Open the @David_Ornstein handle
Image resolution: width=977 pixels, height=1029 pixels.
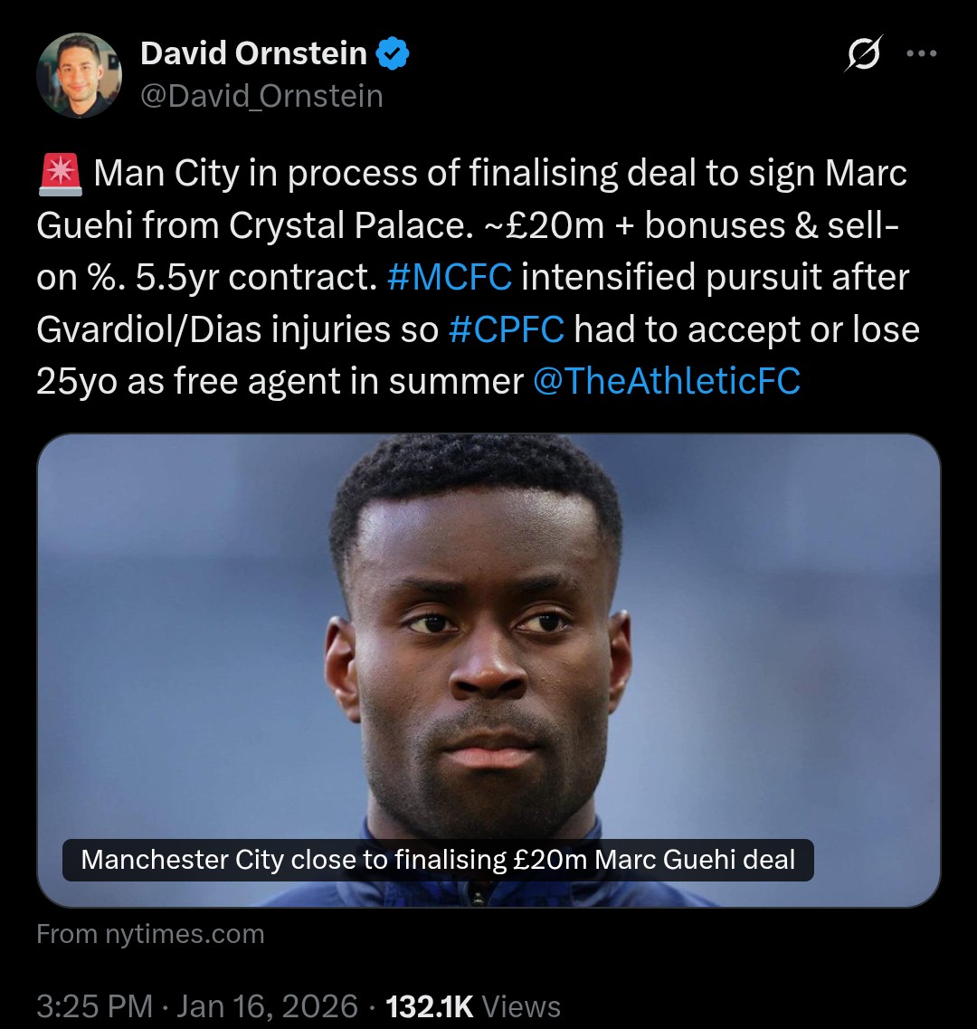point(261,96)
